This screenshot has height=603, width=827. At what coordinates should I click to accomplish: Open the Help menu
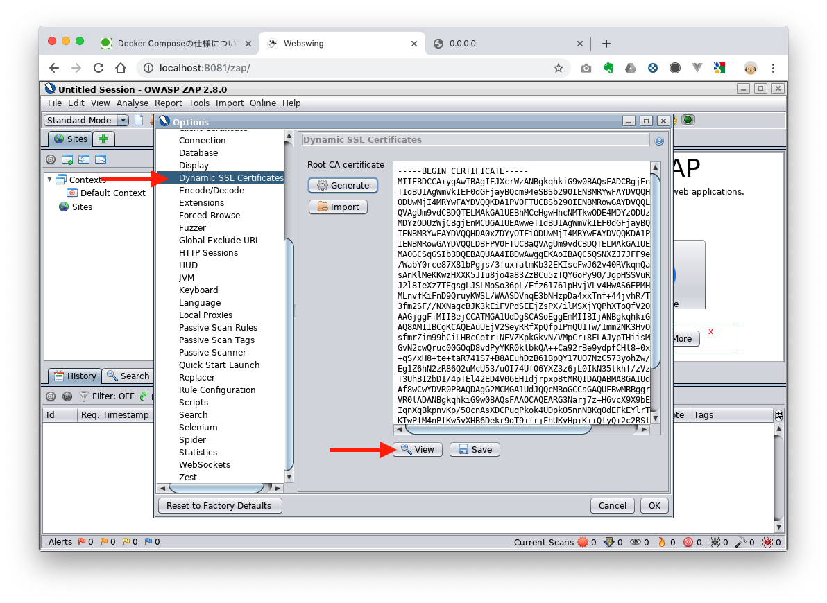(x=291, y=103)
